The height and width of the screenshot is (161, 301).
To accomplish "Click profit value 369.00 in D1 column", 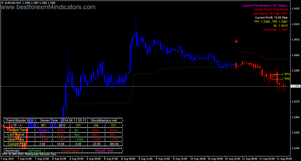I will pyautogui.click(x=114, y=144).
